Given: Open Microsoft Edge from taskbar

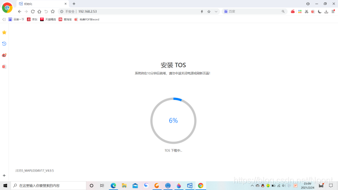Looking at the screenshot, I should point(113,185).
